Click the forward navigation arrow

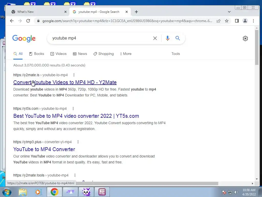20,21
